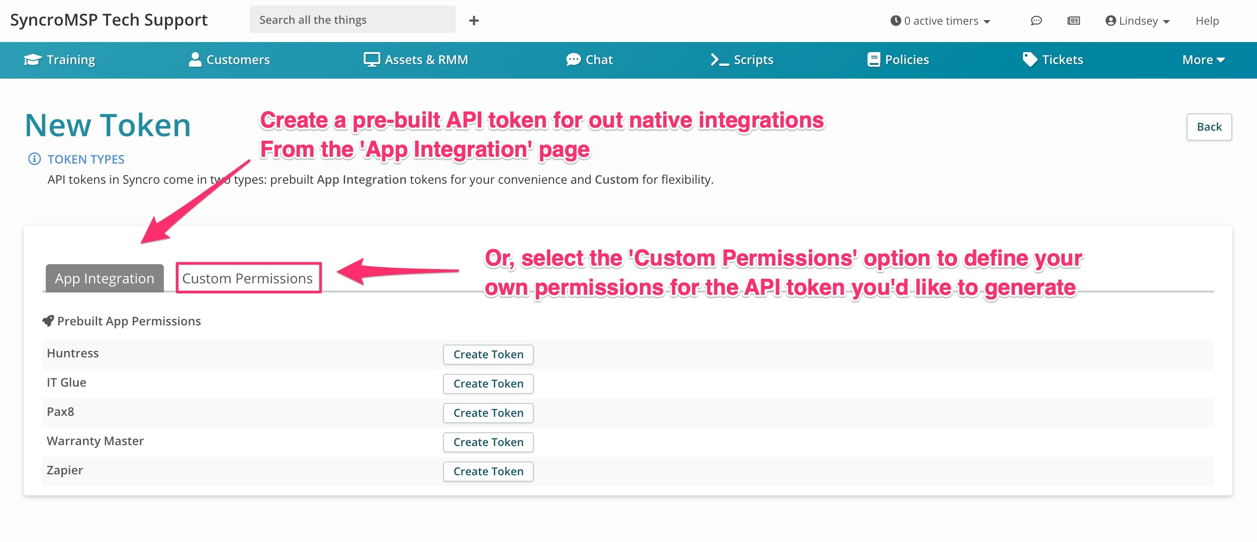Create Token for IT Glue
The height and width of the screenshot is (542, 1257).
tap(489, 383)
